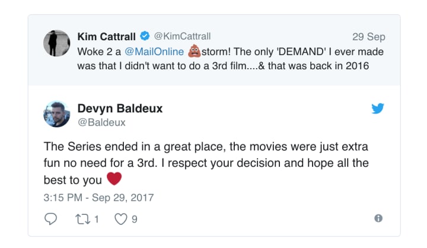Click Kim Cattrall's verified badge
The width and height of the screenshot is (427, 248).
145,36
